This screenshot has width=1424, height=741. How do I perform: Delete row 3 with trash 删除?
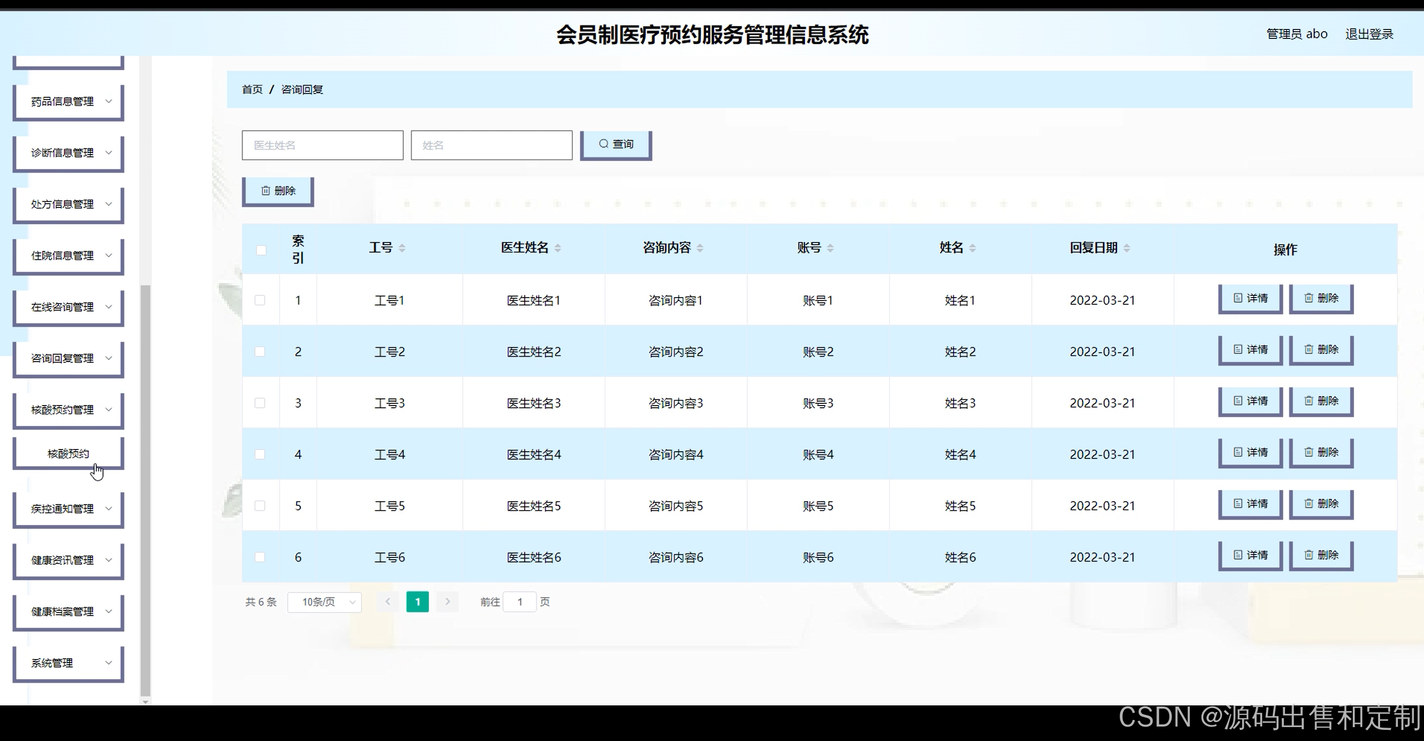coord(1321,401)
